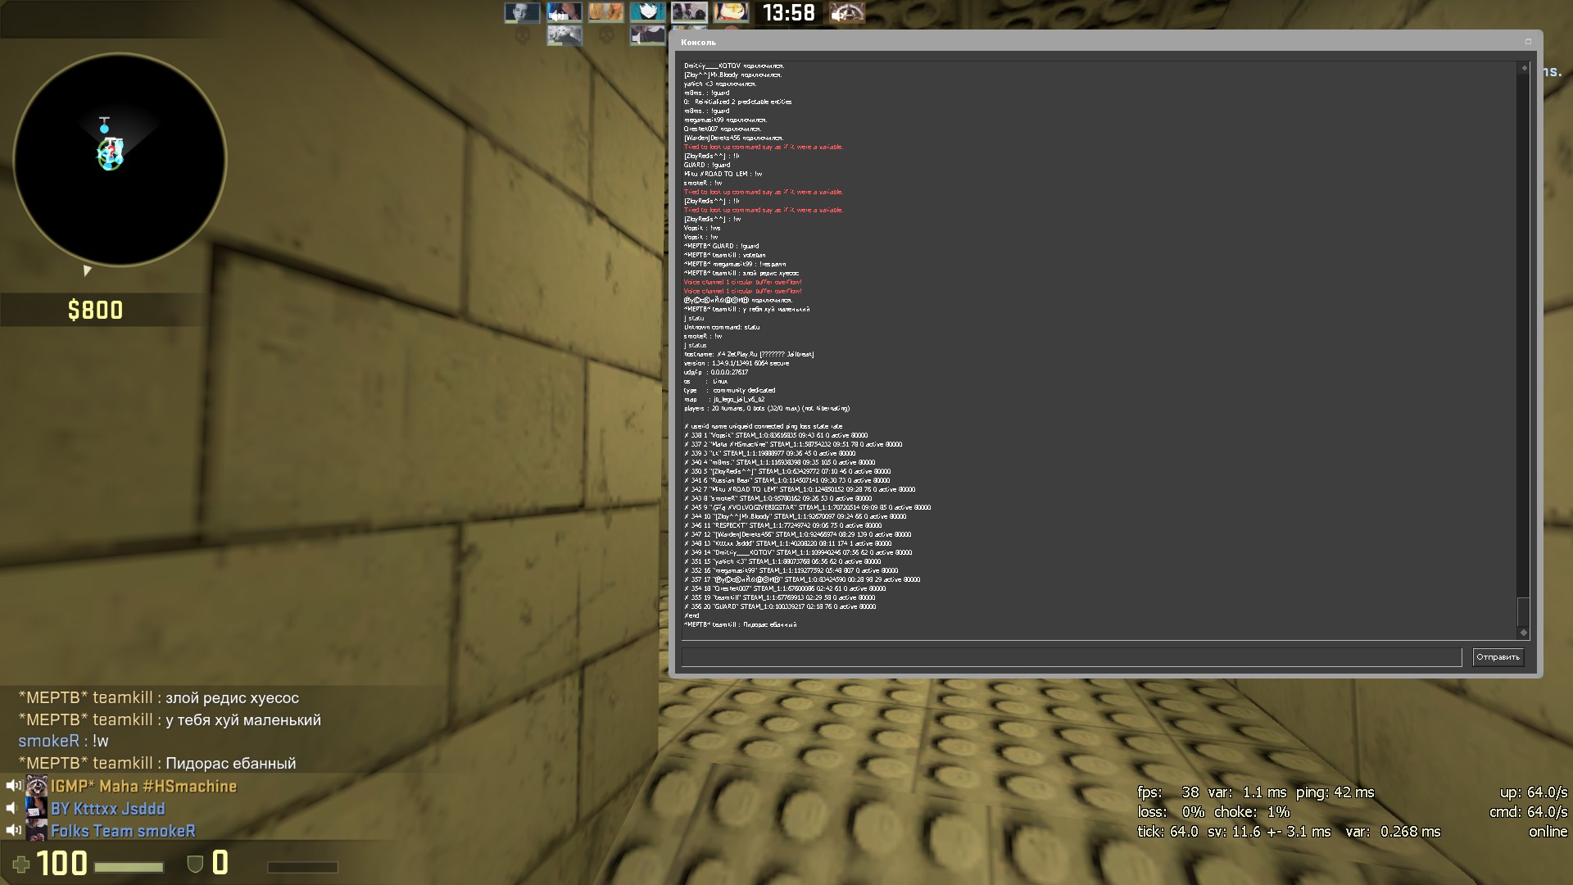The image size is (1573, 885).
Task: Click the round radar minimap
Action: click(x=120, y=160)
